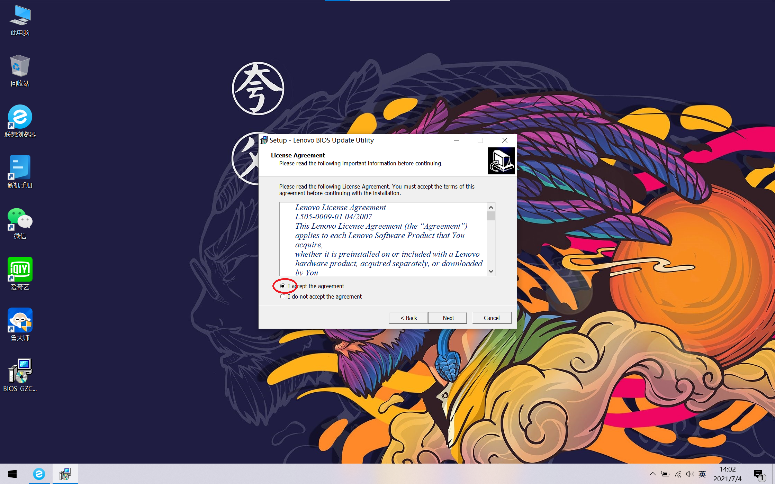Close the Setup - Lenovo BIOS Update window
This screenshot has width=775, height=484.
point(505,140)
